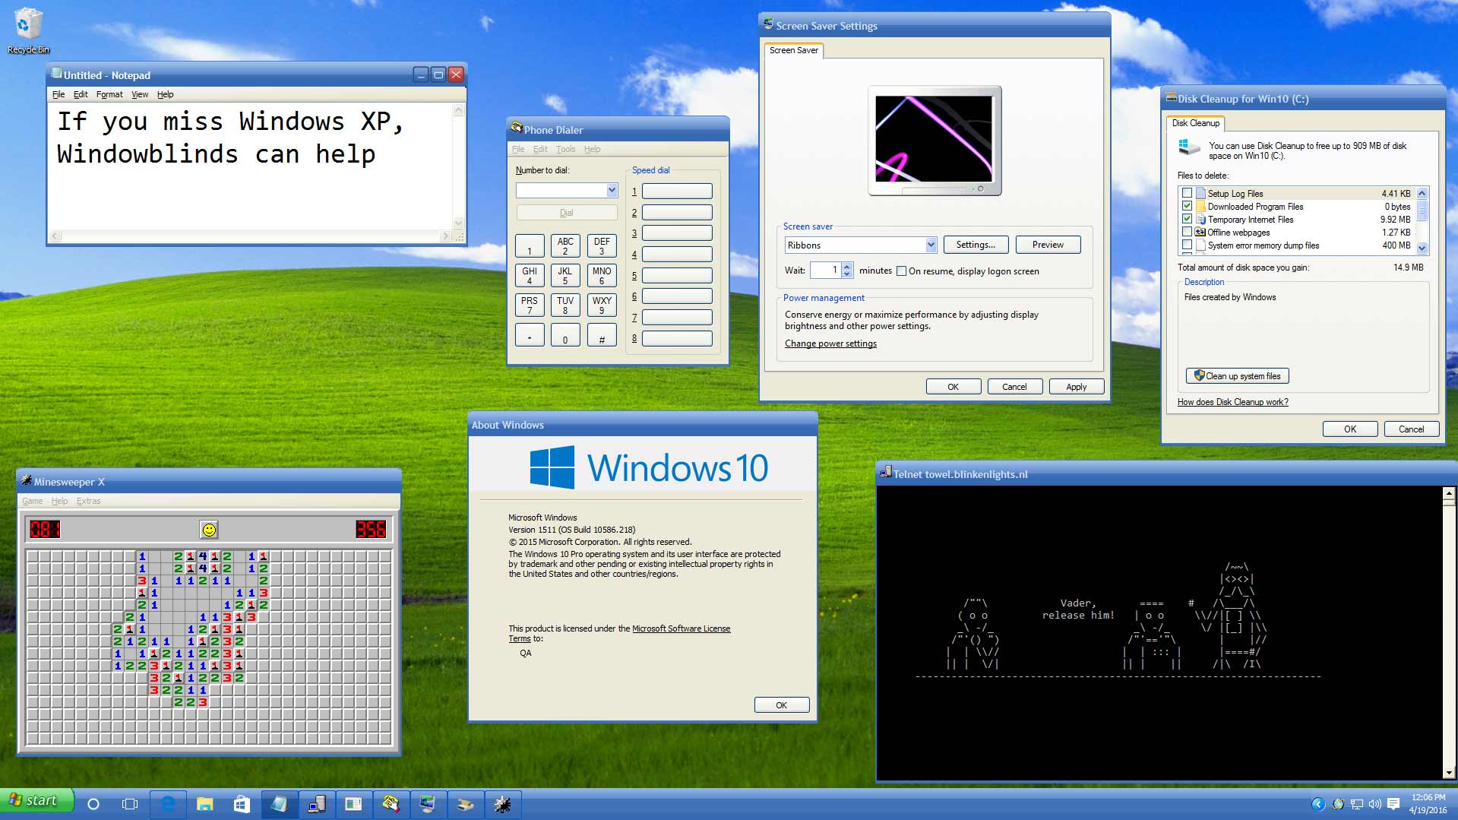Click the screen saver Settings... button
Image resolution: width=1458 pixels, height=820 pixels.
pos(976,245)
